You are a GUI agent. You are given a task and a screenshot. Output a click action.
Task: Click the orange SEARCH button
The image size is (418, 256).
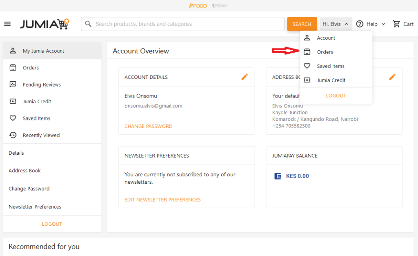[302, 24]
